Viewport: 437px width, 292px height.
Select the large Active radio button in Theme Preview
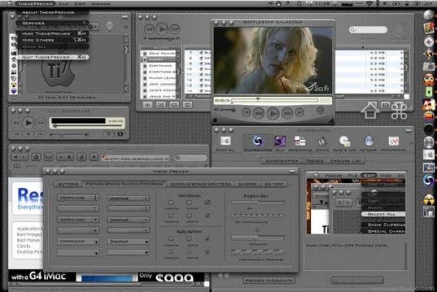[x=189, y=239]
